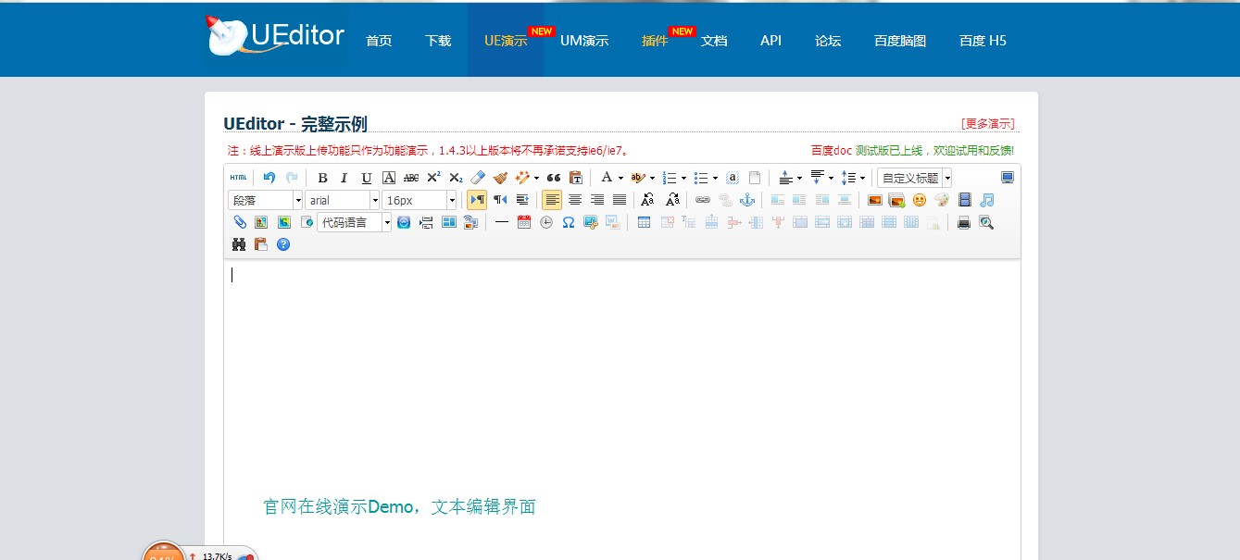Toggle underline formatting
The height and width of the screenshot is (560, 1240).
click(366, 177)
